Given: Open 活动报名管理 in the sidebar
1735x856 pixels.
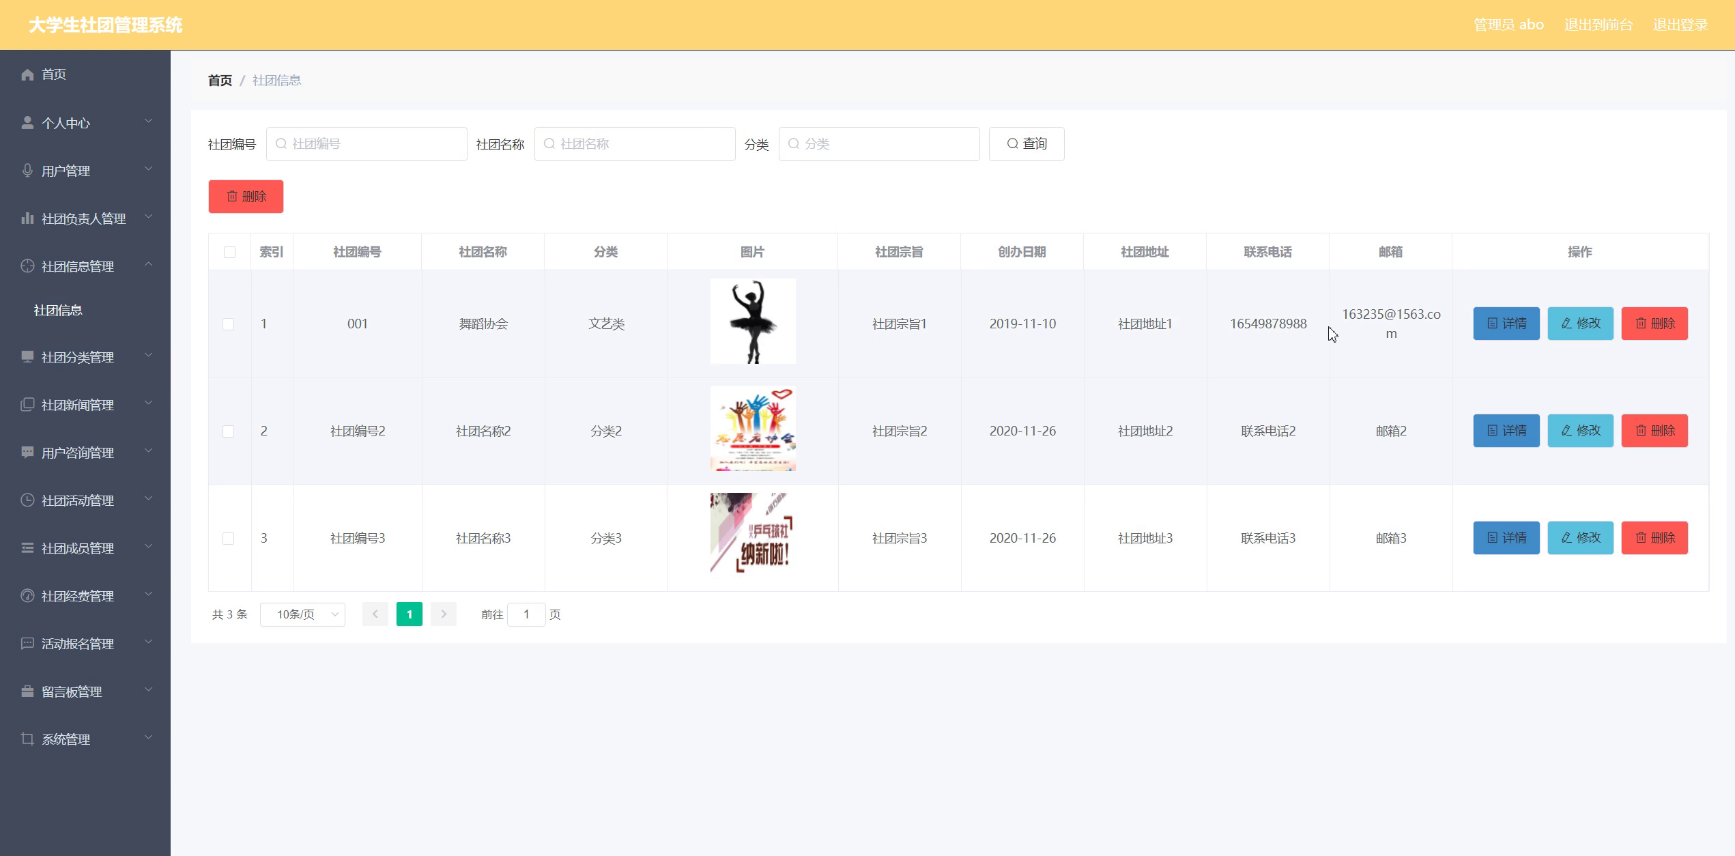Looking at the screenshot, I should point(85,644).
